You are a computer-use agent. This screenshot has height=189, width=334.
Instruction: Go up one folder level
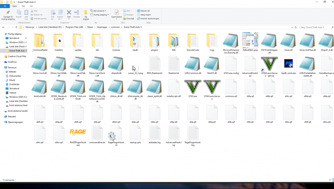pos(16,27)
